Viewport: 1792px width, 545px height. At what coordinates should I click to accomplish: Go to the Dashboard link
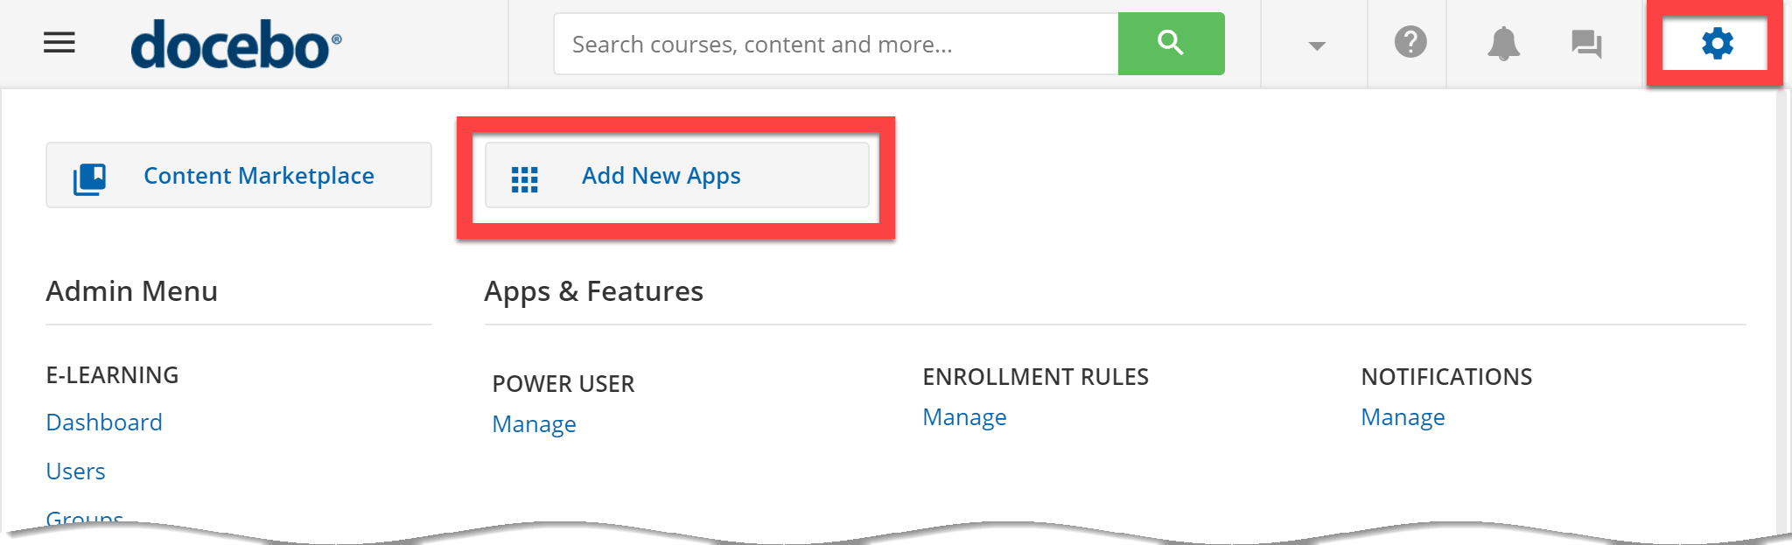click(x=104, y=423)
